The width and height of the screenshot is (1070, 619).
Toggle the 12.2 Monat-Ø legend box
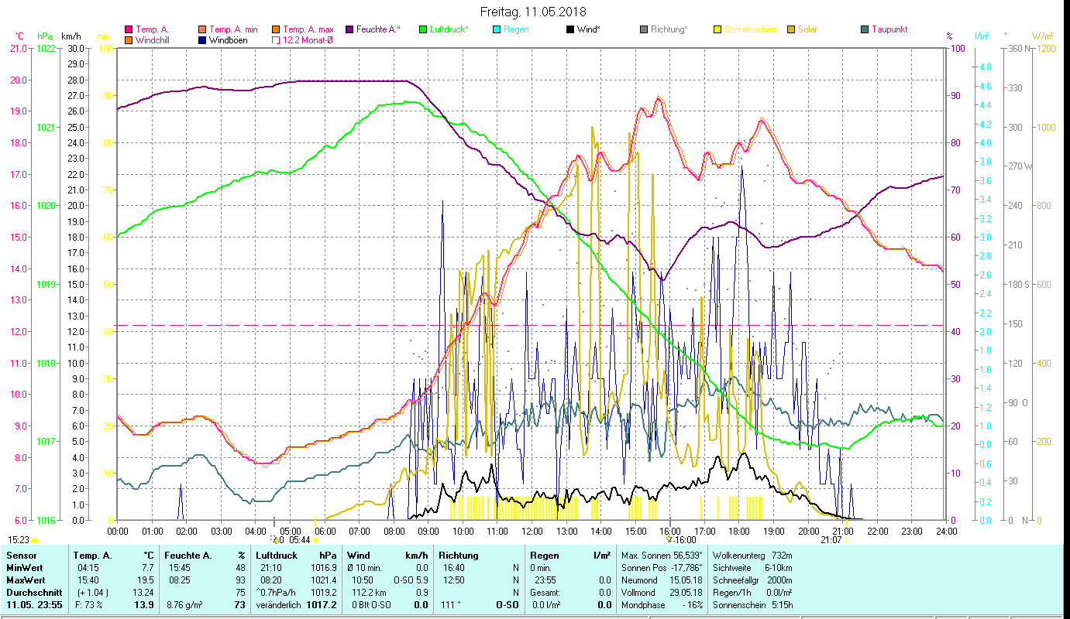tap(276, 40)
